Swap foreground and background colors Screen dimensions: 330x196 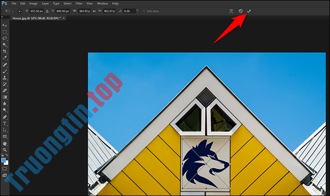click(7, 155)
